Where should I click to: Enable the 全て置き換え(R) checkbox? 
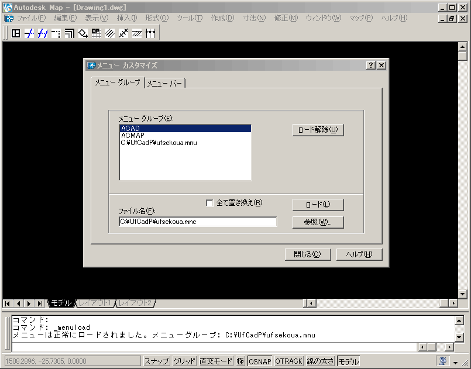pos(209,204)
